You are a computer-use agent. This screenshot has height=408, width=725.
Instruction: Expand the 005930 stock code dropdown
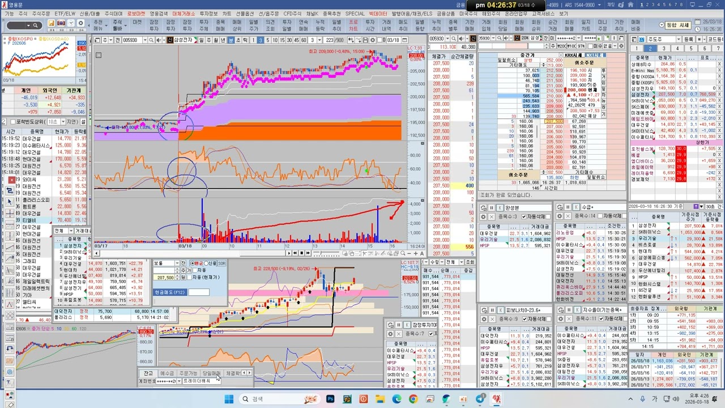[145, 40]
